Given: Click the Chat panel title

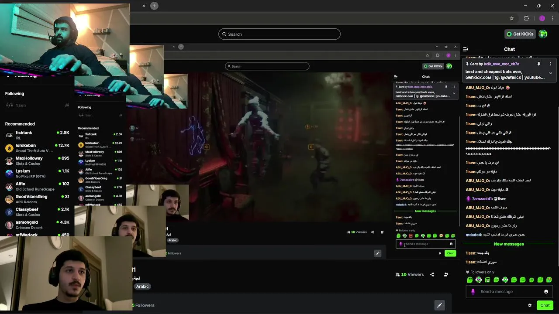Looking at the screenshot, I should 509,49.
